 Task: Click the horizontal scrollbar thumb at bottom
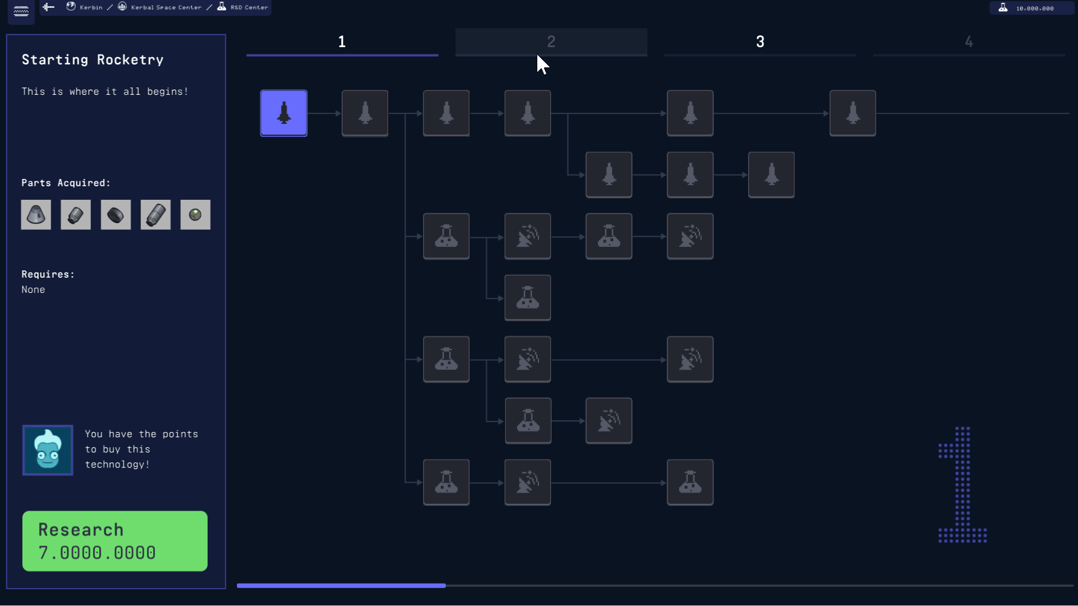pos(341,586)
